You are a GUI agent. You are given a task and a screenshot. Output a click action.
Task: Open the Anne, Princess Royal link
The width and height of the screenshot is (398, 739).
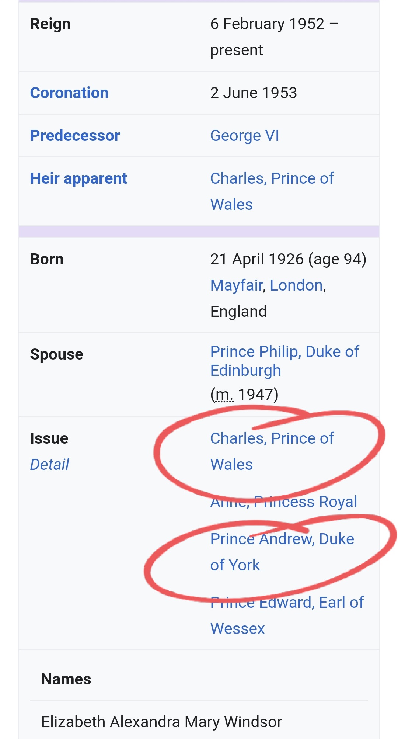coord(283,502)
